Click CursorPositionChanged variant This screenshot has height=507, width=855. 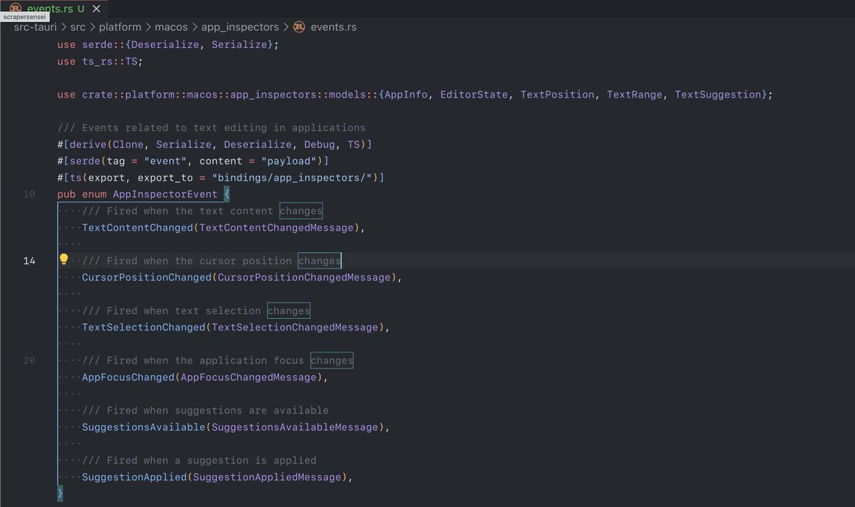(x=147, y=277)
